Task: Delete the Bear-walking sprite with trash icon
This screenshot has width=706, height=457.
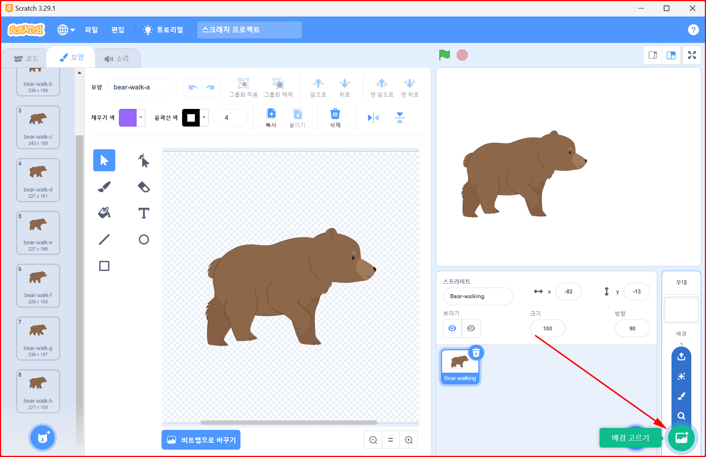Action: point(476,353)
